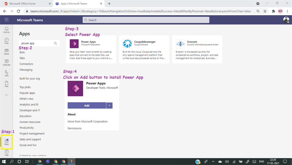Adjust the speaker volume in system tray
The width and height of the screenshot is (292, 165).
227,161
